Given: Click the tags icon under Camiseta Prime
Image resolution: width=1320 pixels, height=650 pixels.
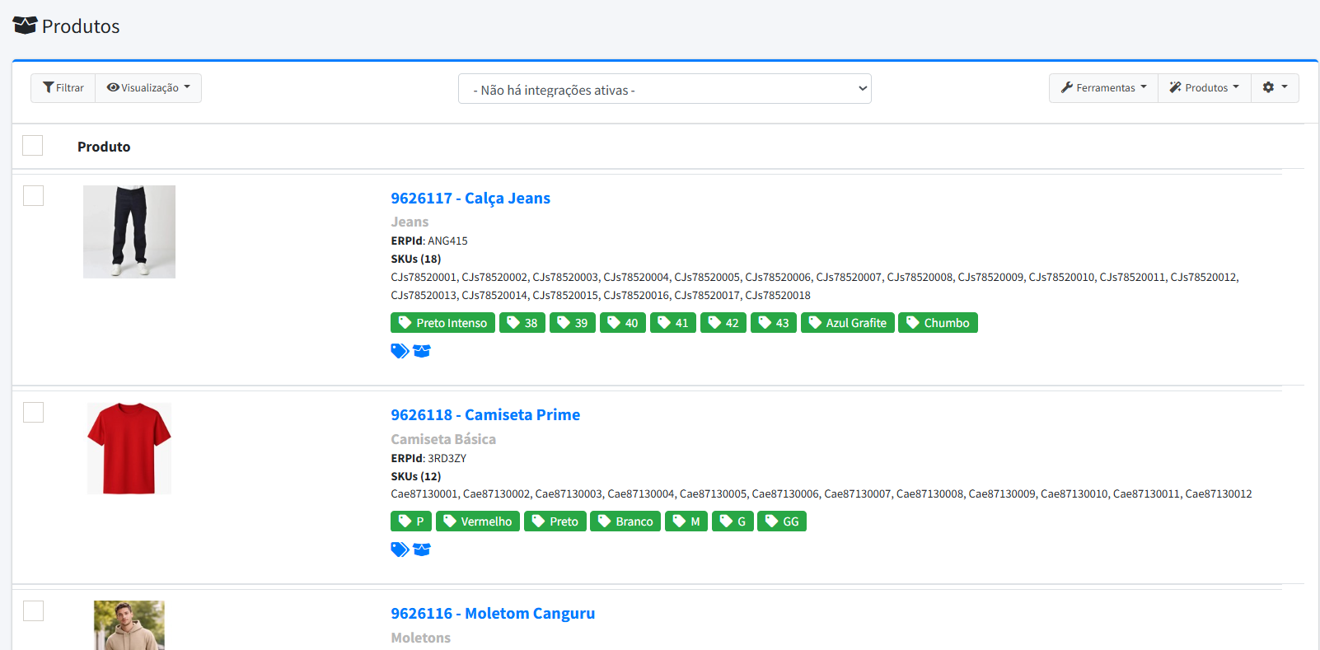Looking at the screenshot, I should point(400,549).
